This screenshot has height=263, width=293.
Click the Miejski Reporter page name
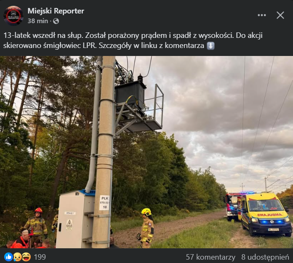pyautogui.click(x=56, y=11)
